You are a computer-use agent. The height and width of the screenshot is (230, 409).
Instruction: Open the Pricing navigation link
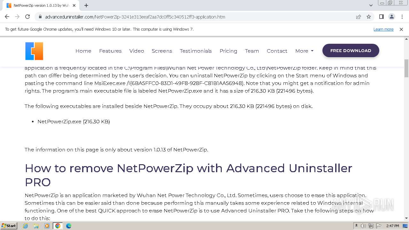[x=228, y=51]
